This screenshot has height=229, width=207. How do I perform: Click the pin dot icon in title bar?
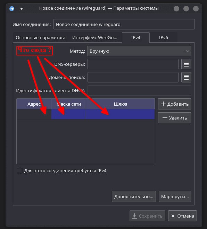tap(22, 9)
